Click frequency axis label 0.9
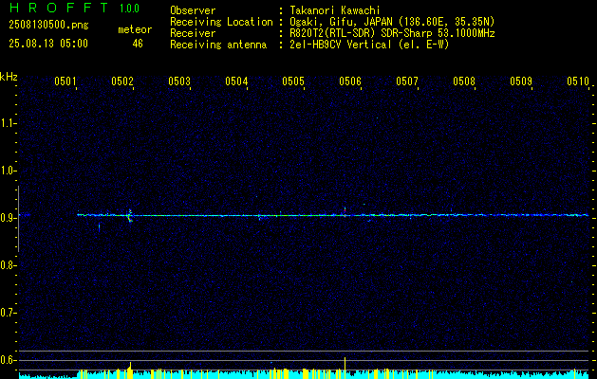597x379 pixels. click(x=8, y=218)
